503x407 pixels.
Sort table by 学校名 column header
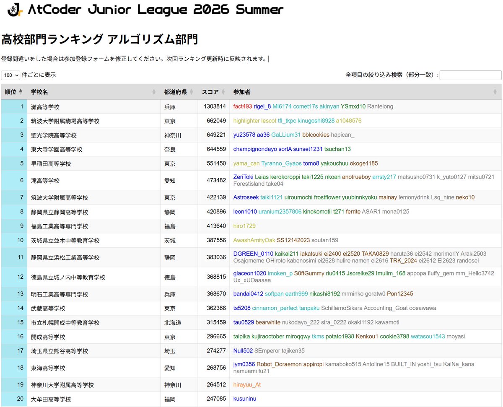(x=94, y=92)
